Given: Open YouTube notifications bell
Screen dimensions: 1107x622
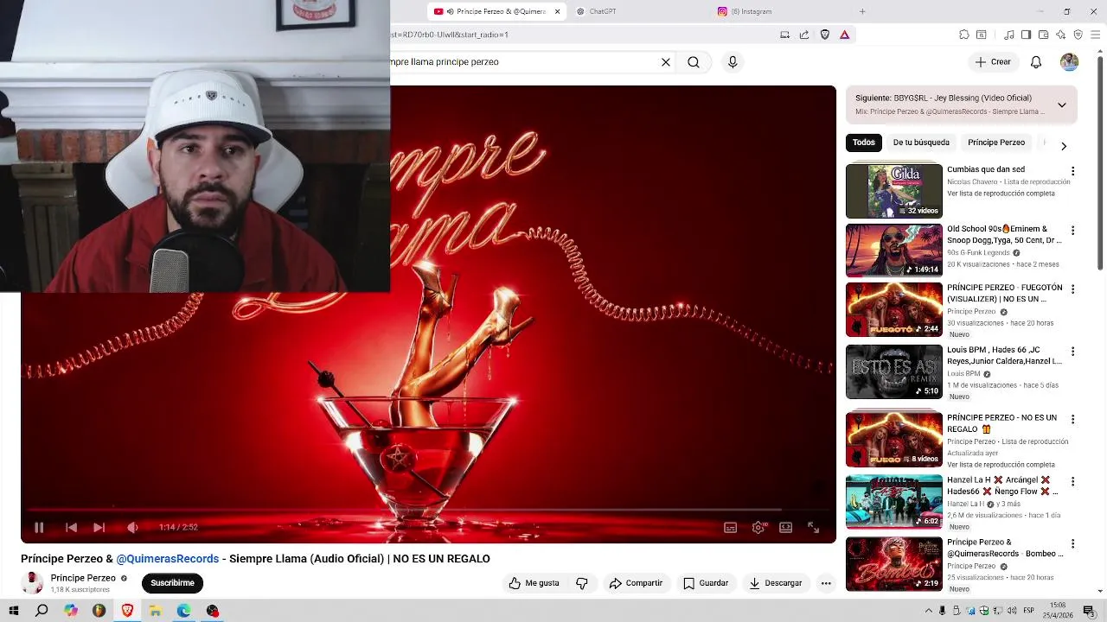Looking at the screenshot, I should pyautogui.click(x=1036, y=62).
